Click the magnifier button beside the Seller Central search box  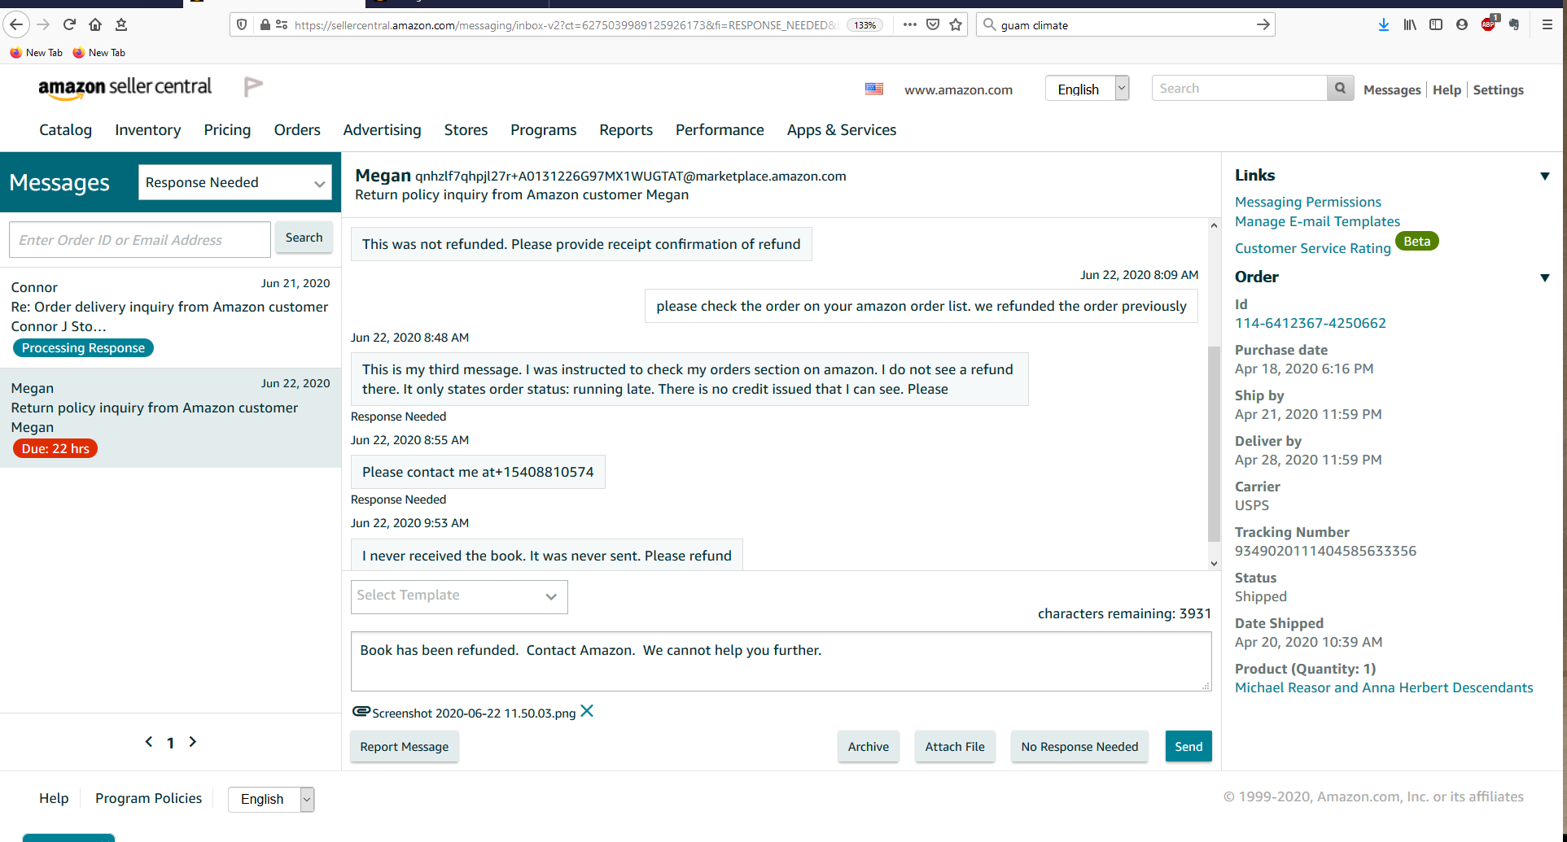(1340, 88)
